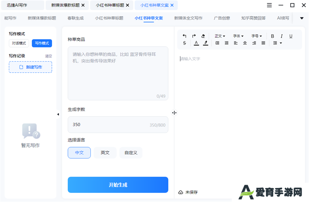The height and width of the screenshot is (202, 309).
Task: Open the partially visible 能写作 feature tab
Action: [10, 18]
